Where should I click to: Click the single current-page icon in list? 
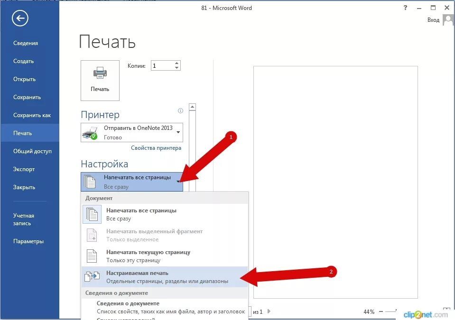point(92,256)
